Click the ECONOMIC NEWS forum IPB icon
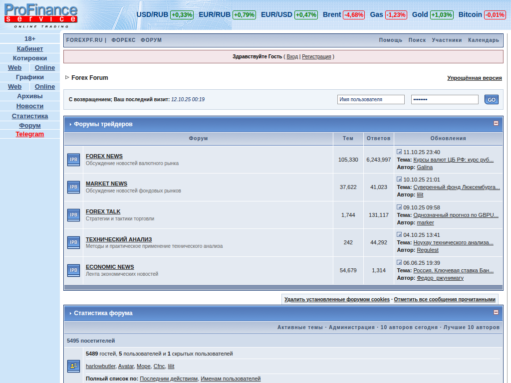The image size is (511, 383). click(x=73, y=270)
